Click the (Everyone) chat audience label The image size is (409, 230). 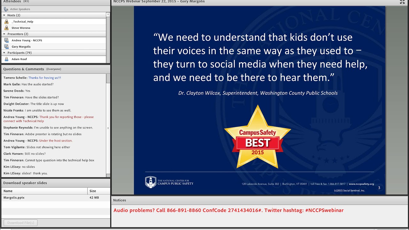pyautogui.click(x=54, y=69)
